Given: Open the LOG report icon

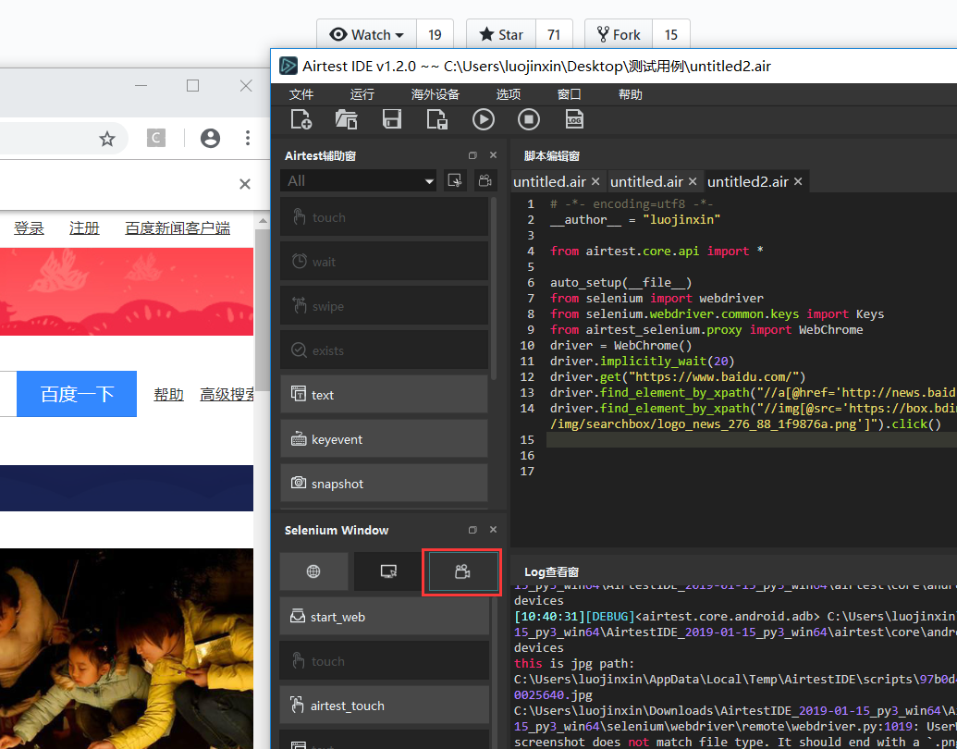Looking at the screenshot, I should pos(574,119).
